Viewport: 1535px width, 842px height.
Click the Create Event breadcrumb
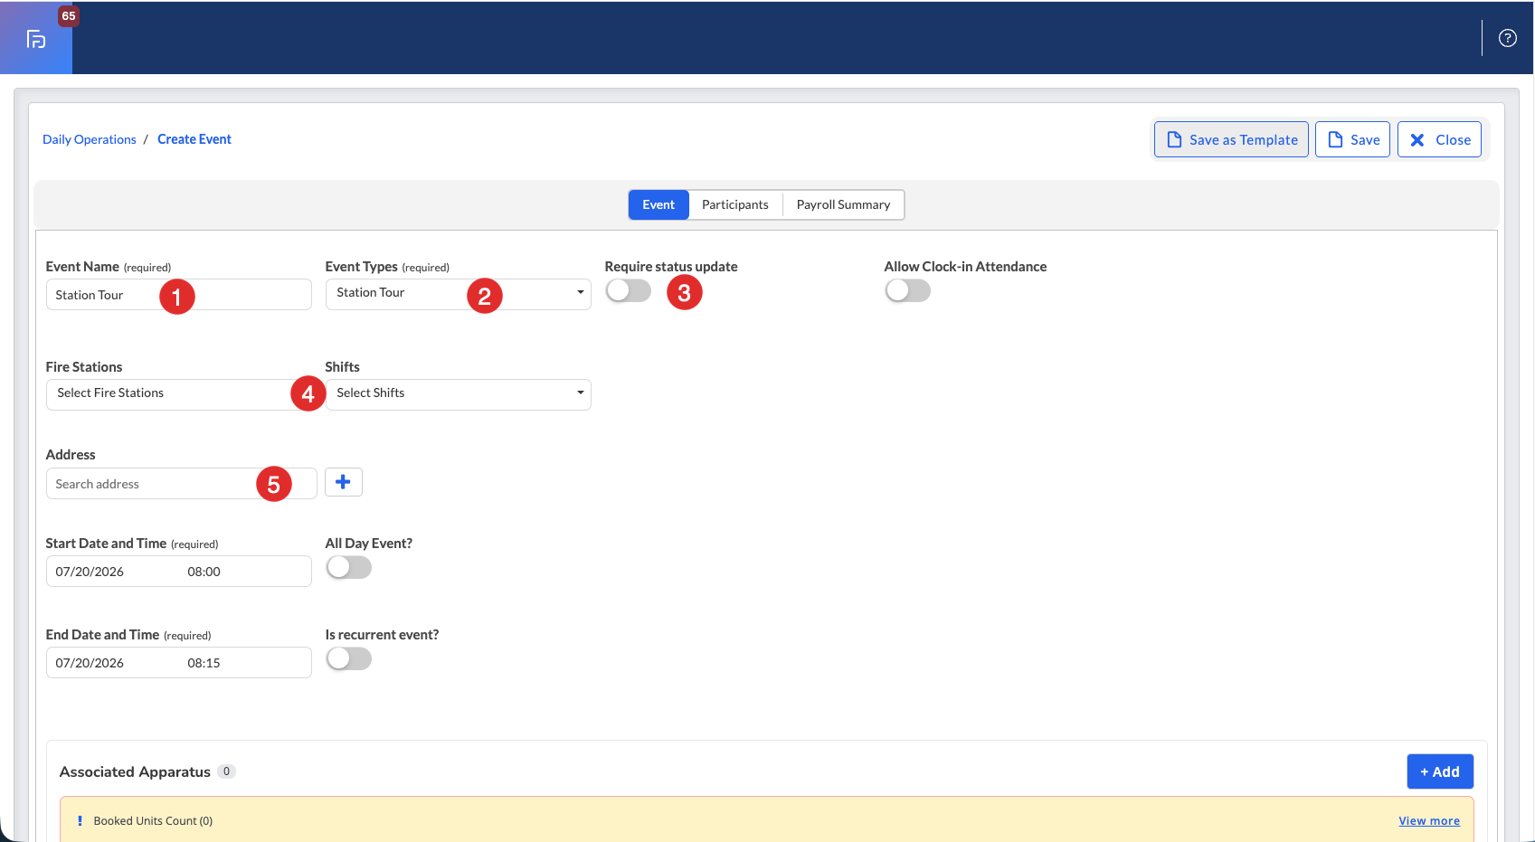194,139
